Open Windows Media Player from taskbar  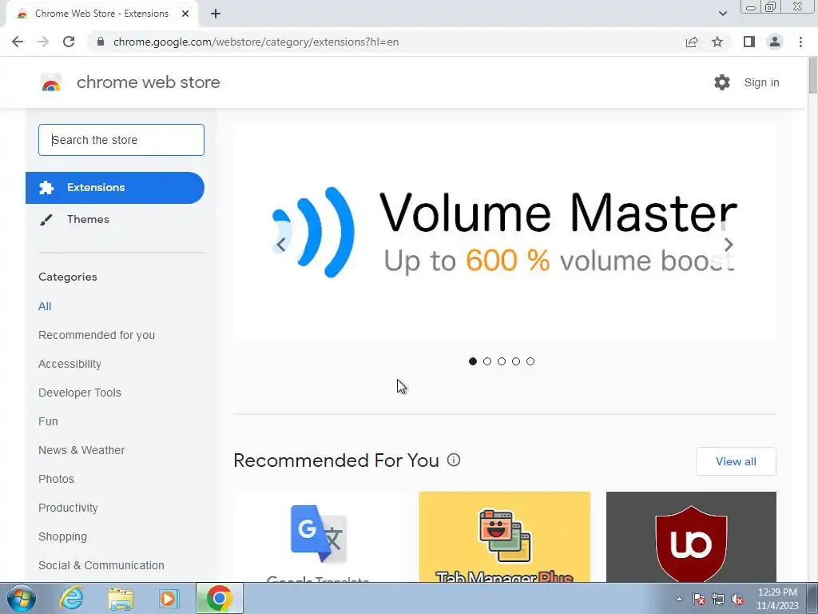pyautogui.click(x=169, y=598)
